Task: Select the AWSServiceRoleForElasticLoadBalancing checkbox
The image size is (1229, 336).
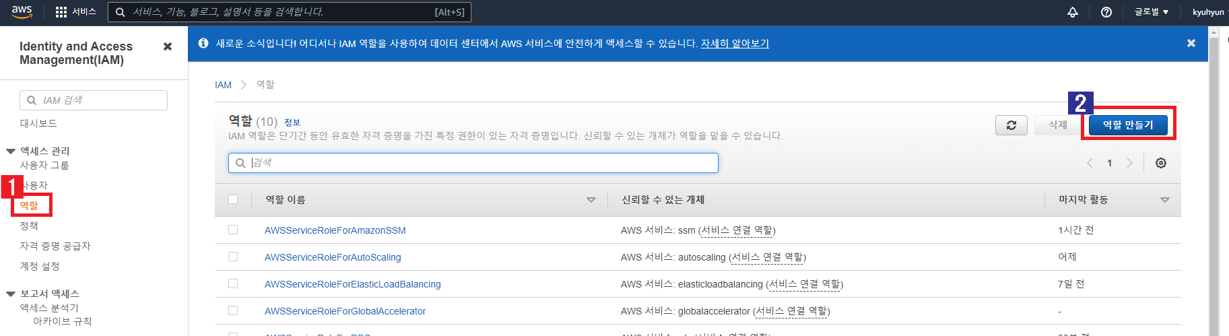Action: pos(233,283)
